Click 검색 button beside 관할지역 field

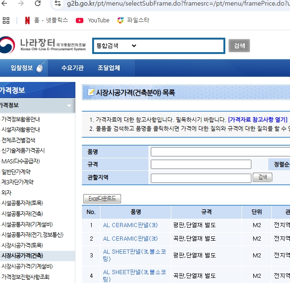(263, 177)
